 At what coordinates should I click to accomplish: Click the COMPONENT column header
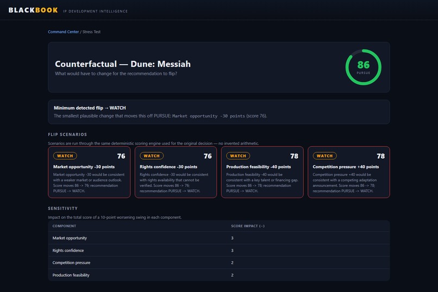64,226
